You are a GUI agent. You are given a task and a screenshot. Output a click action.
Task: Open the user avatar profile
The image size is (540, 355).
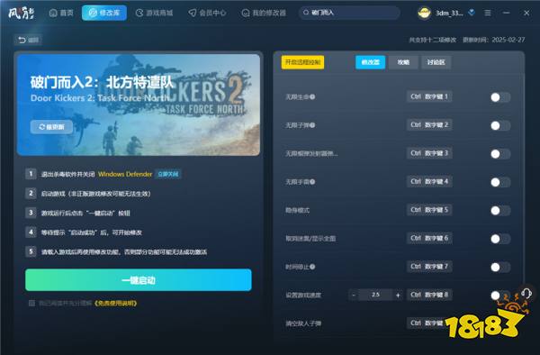pos(424,14)
